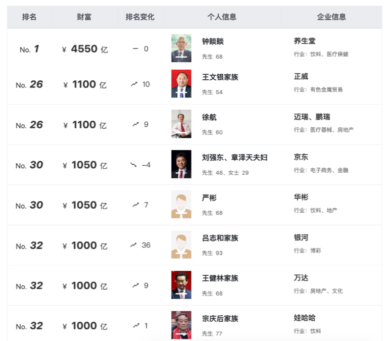Sort by the 财富 column header

[84, 17]
